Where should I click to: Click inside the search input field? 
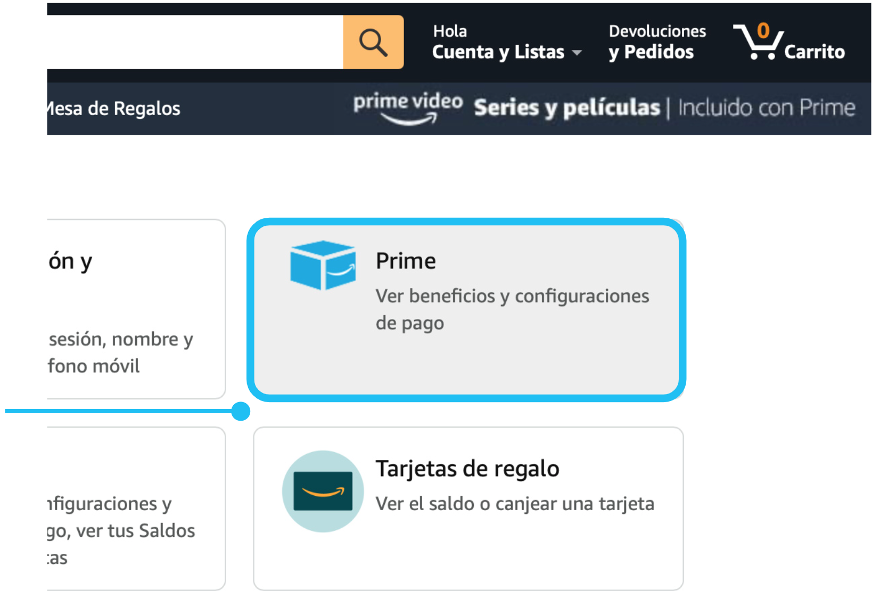[x=195, y=42]
